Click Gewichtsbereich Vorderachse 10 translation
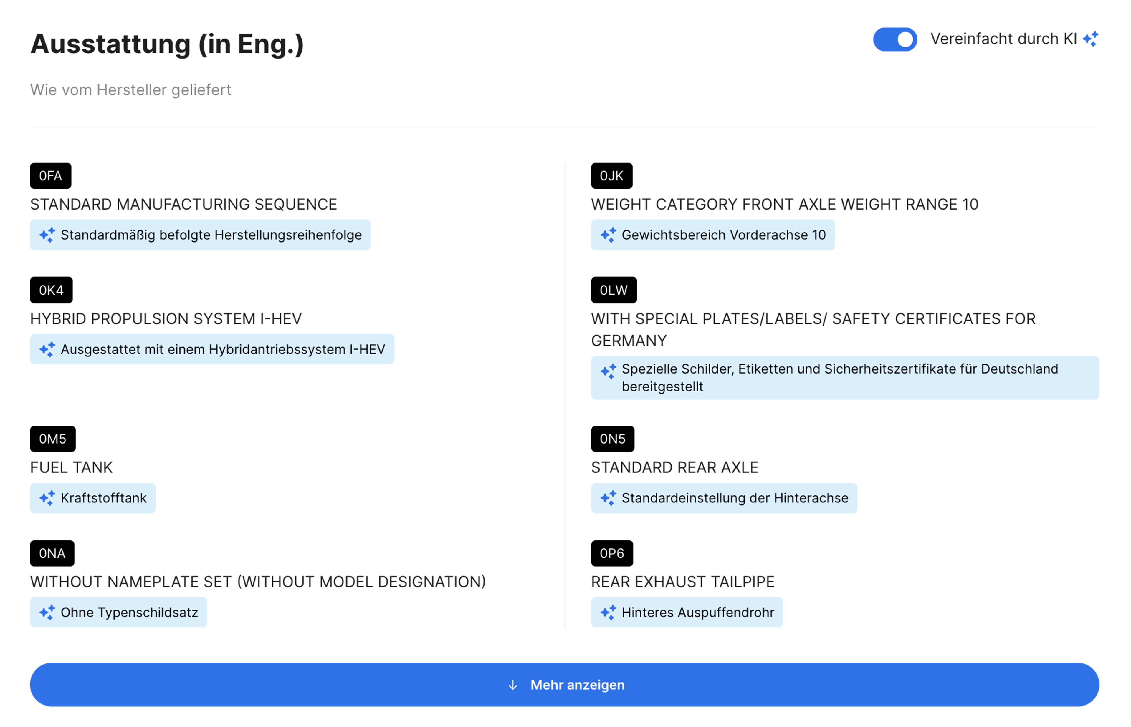This screenshot has width=1131, height=727. point(724,235)
